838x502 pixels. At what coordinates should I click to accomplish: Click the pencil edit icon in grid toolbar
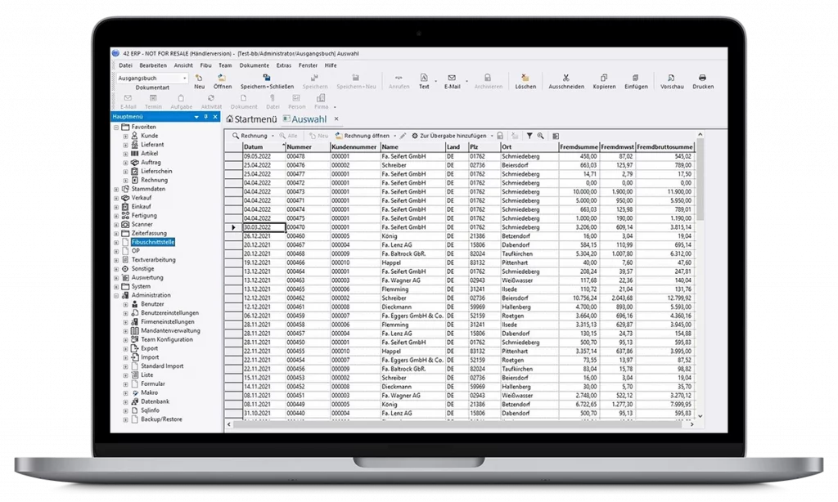tap(403, 136)
